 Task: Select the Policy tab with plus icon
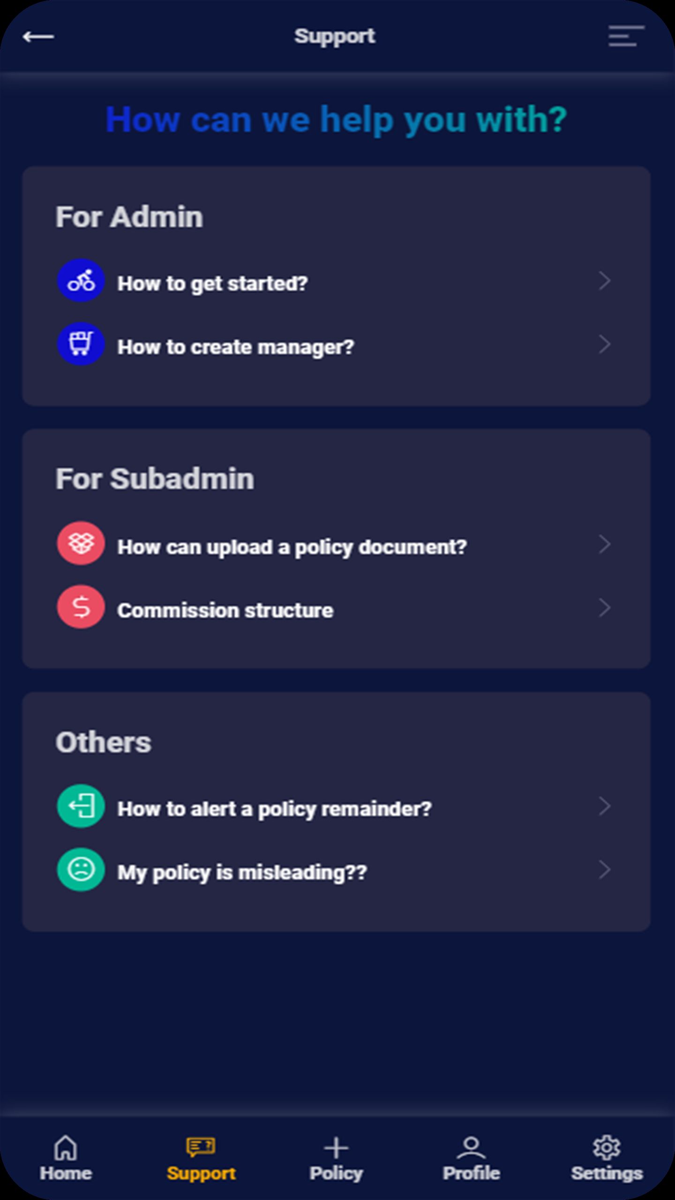[336, 1158]
